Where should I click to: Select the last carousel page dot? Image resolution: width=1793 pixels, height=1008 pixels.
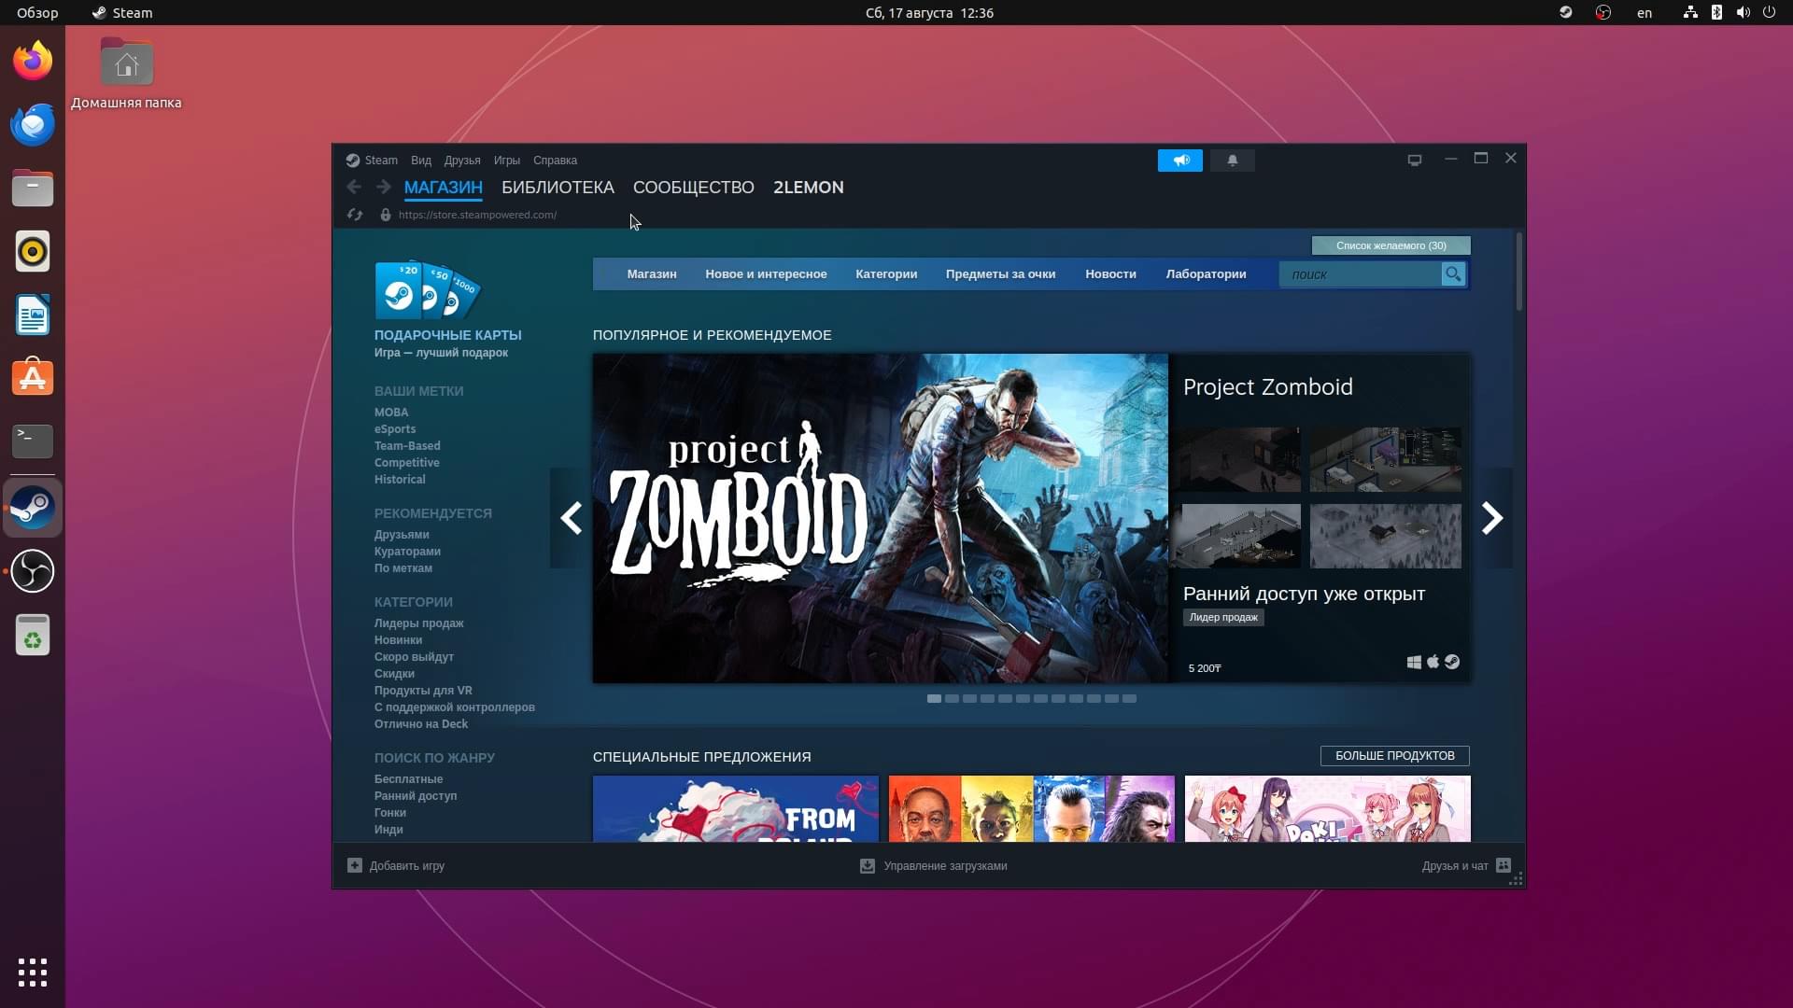[1130, 699]
